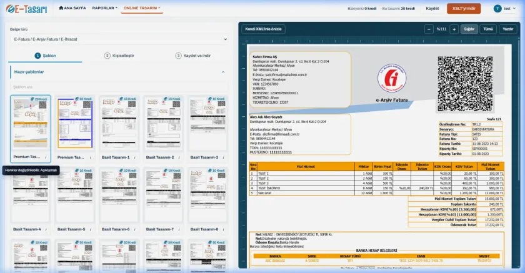Open the Belge türü select box

119,39
